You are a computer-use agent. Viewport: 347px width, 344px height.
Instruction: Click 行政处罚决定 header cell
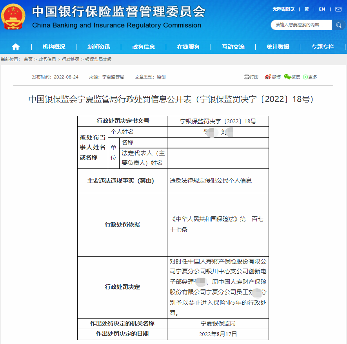pos(122,287)
